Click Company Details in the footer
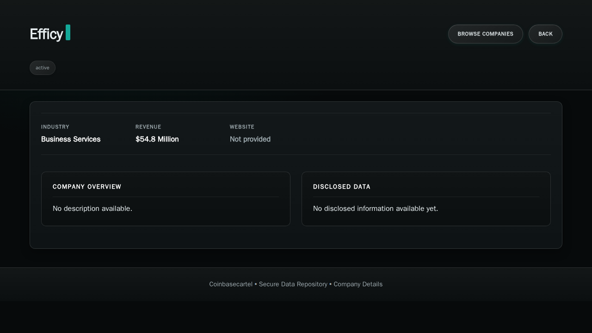Image resolution: width=592 pixels, height=333 pixels. point(358,284)
